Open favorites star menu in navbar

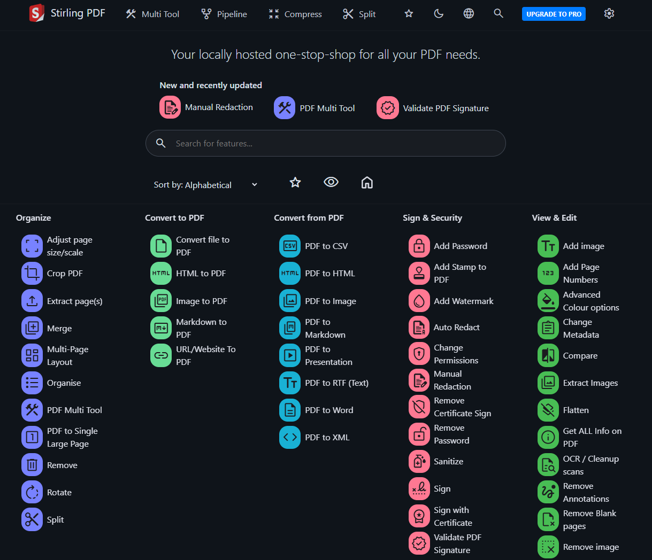pyautogui.click(x=409, y=14)
